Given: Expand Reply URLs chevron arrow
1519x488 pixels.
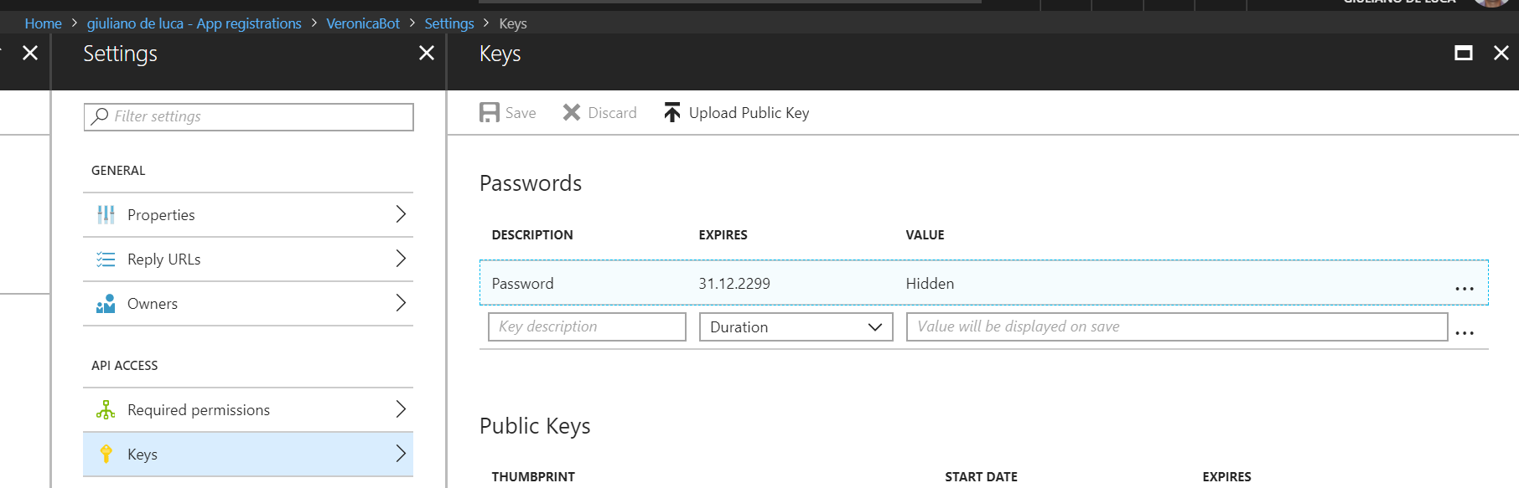Looking at the screenshot, I should (401, 259).
